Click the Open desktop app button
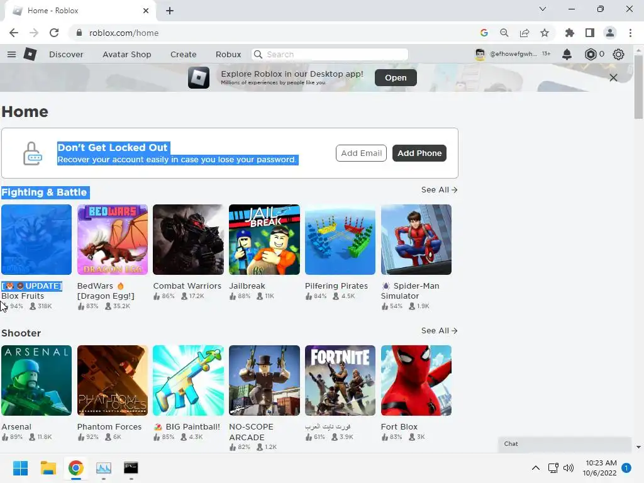This screenshot has width=644, height=483. pos(396,77)
